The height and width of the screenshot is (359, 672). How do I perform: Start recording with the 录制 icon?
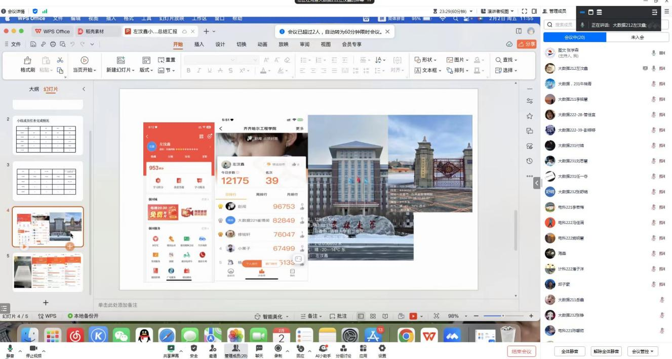pos(278,348)
